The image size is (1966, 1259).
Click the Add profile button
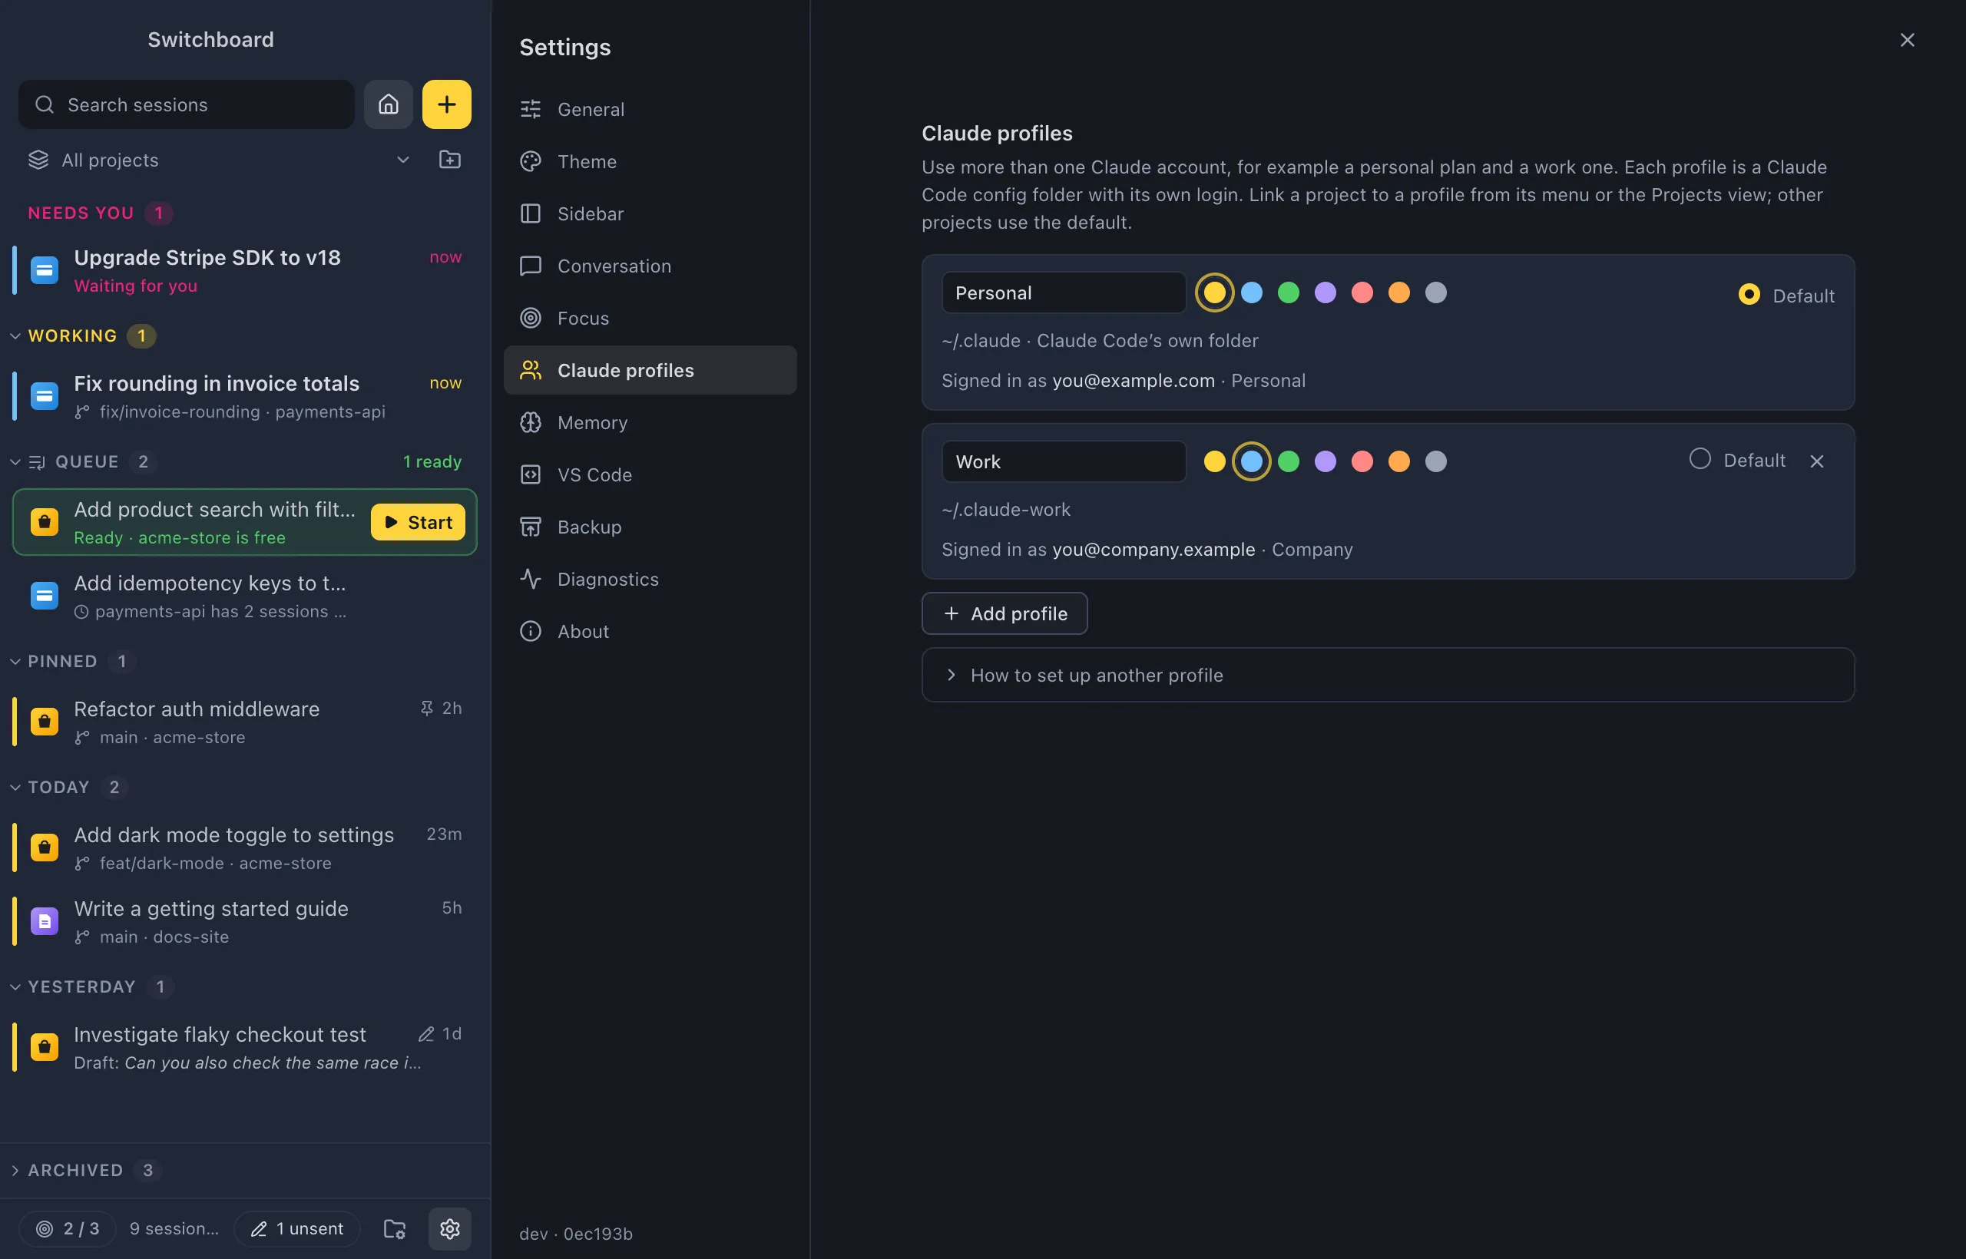coord(1005,614)
